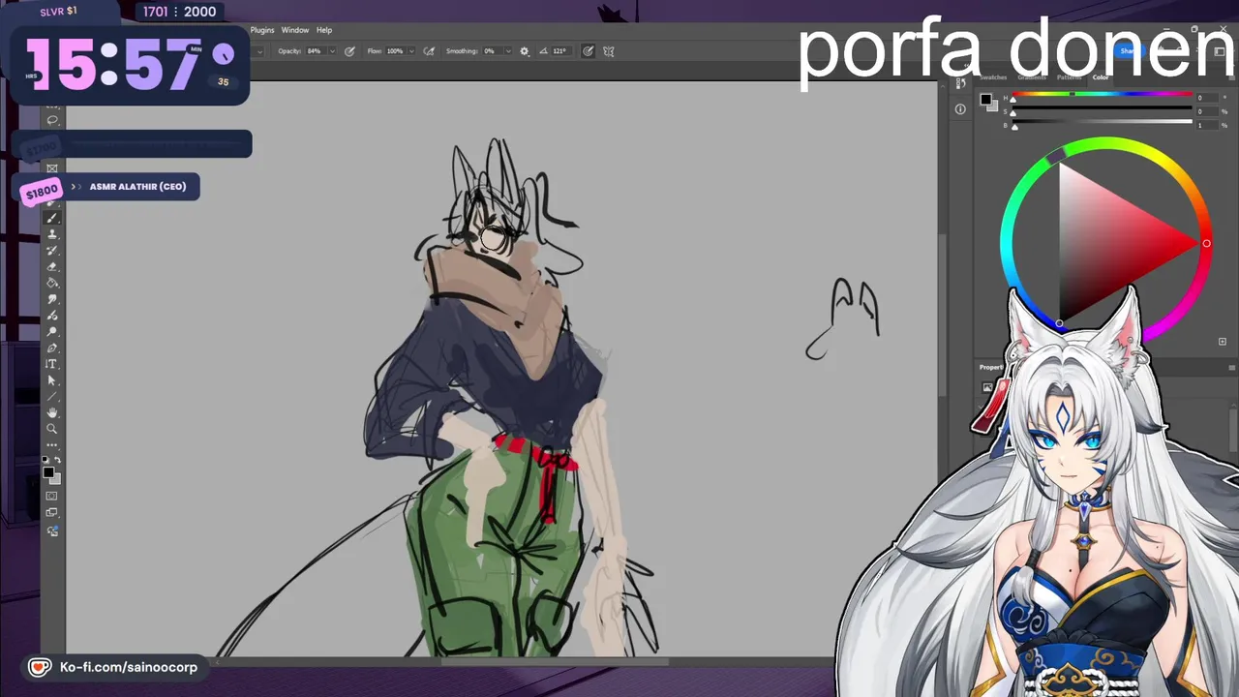Switch to the Patterns tab
Screen dimensions: 1239x697
coord(1069,77)
